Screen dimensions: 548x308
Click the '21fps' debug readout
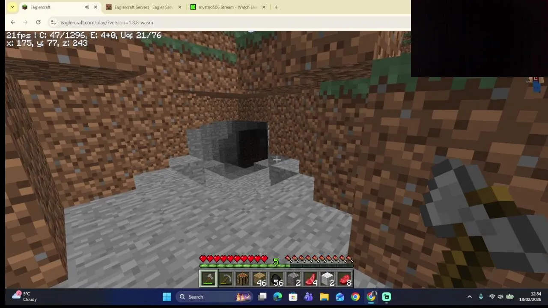click(19, 36)
